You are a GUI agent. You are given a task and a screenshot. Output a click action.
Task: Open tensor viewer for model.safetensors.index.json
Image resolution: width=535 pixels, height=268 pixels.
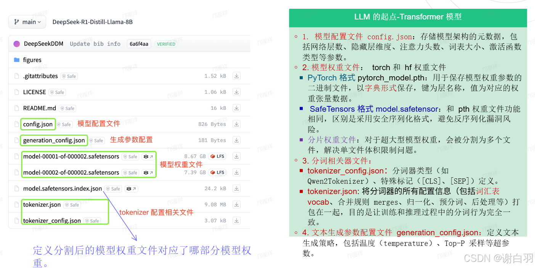pos(131,189)
